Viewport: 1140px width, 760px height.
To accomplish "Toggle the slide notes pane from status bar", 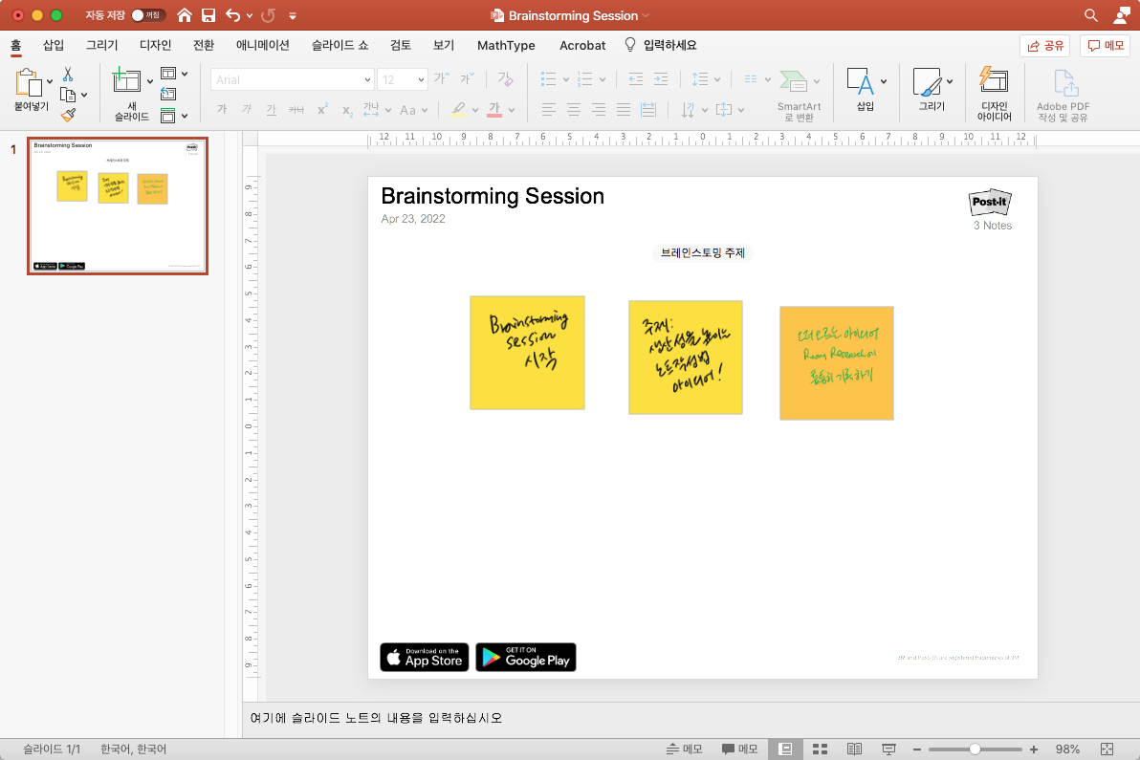I will [684, 749].
